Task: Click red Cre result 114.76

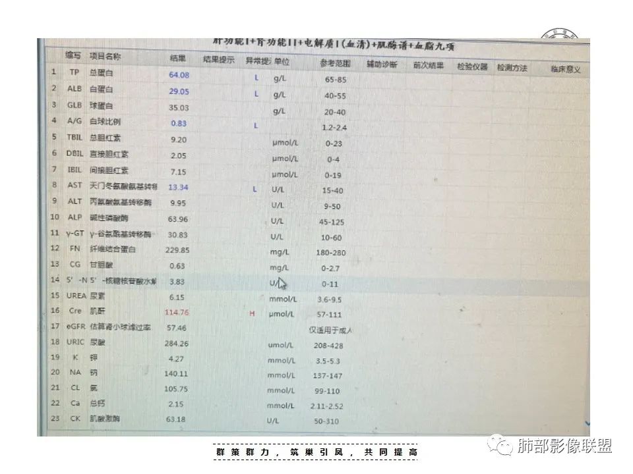Action: (177, 312)
